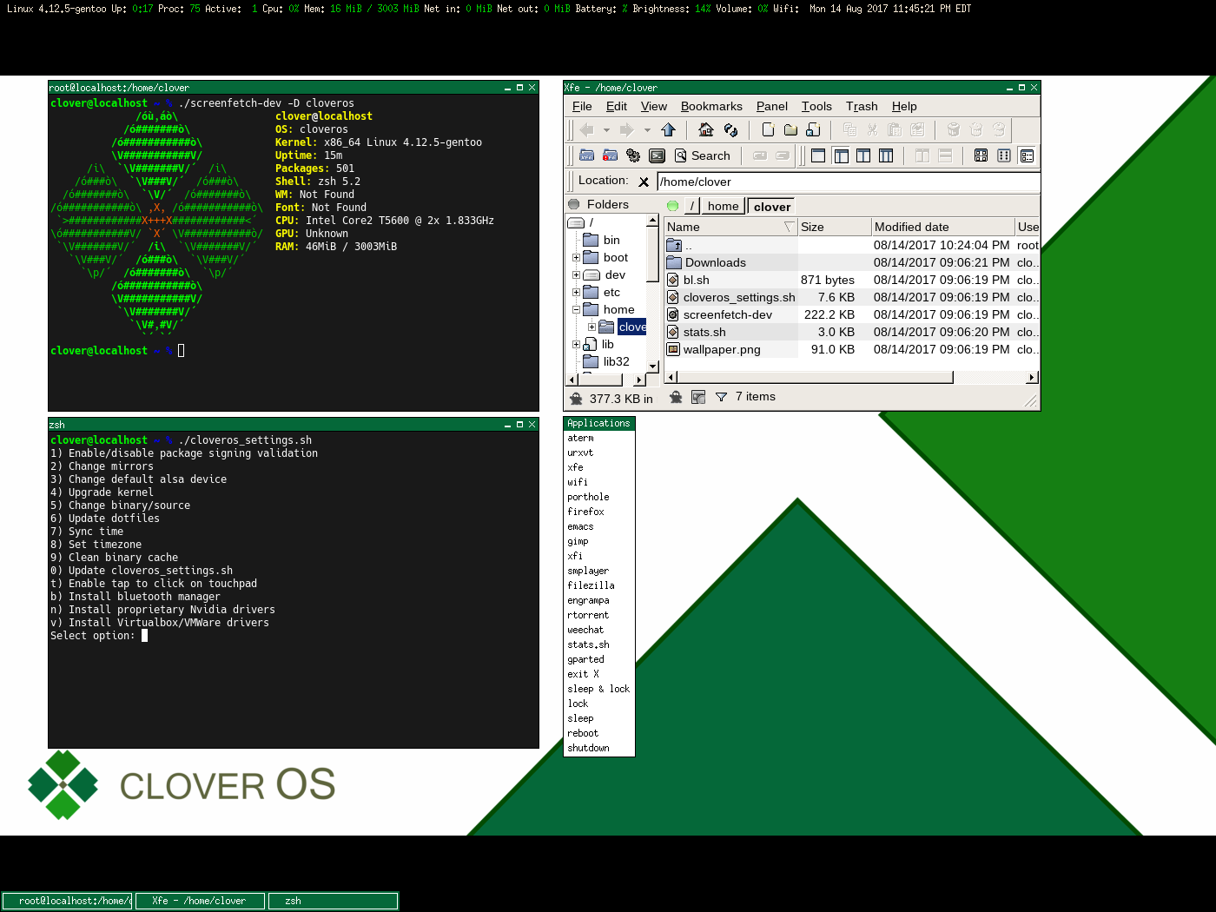Open the View menu in Xfe
This screenshot has height=912, width=1216.
click(x=654, y=106)
